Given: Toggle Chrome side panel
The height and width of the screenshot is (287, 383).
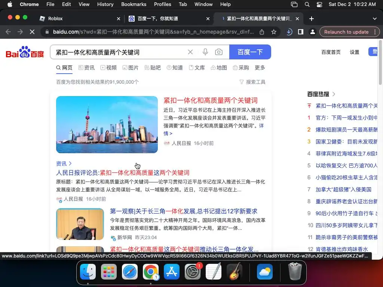Looking at the screenshot, I should click(301, 32).
